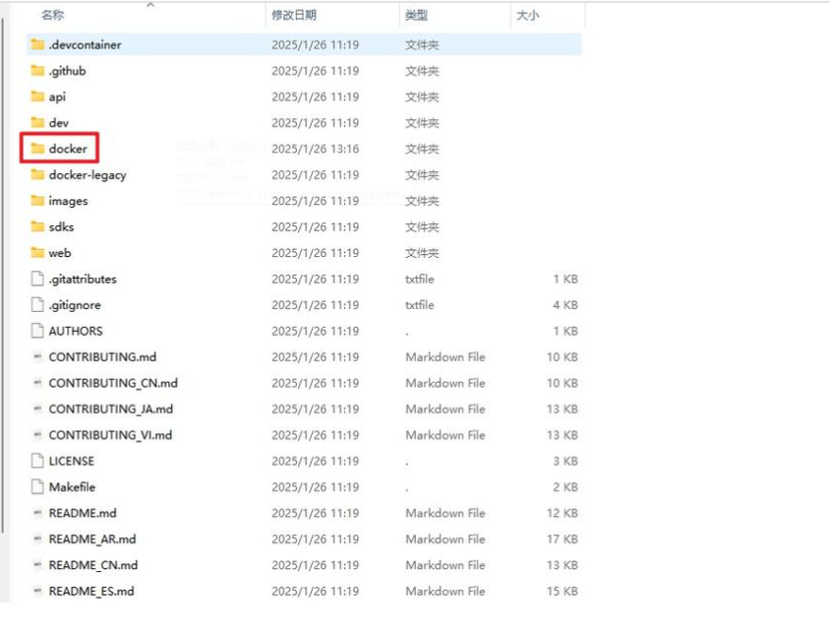
Task: Click the .devcontainer folder icon
Action: pos(38,44)
